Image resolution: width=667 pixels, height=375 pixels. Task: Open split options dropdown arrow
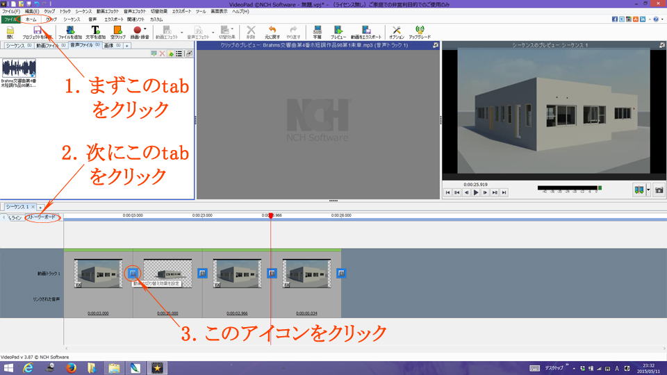point(648,190)
